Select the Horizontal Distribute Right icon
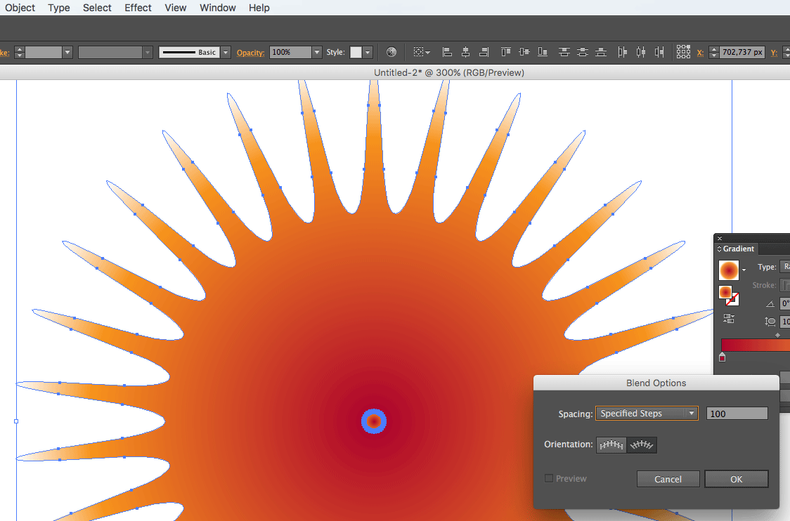This screenshot has height=521, width=790. coord(659,51)
